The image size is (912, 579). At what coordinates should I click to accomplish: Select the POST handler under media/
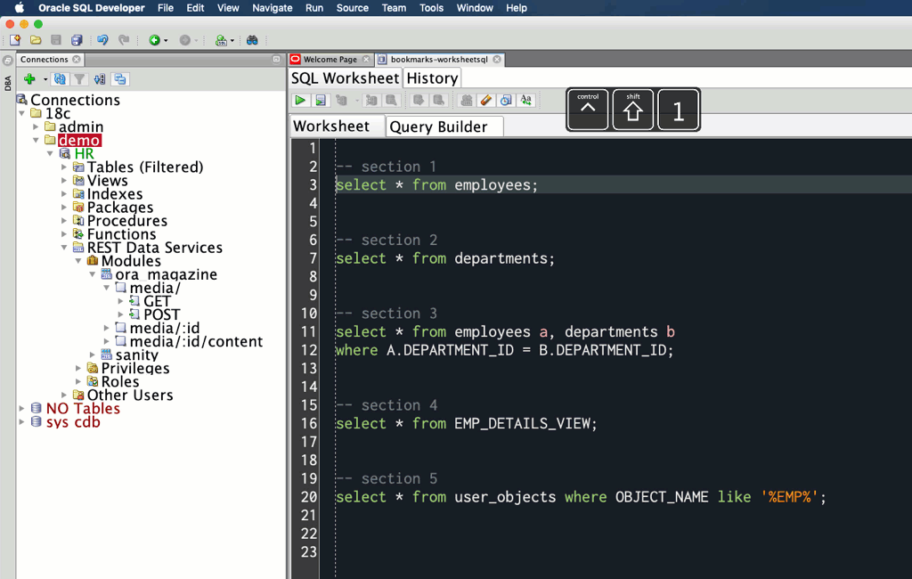tap(162, 314)
